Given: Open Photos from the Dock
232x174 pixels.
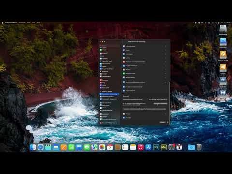Looking at the screenshot, I should click(x=102, y=147).
